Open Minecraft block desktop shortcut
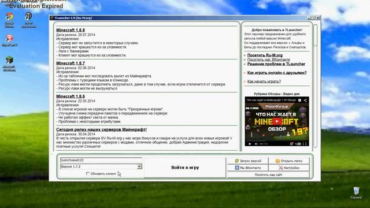Screen dimensions: 370x208 (x=9, y=64)
